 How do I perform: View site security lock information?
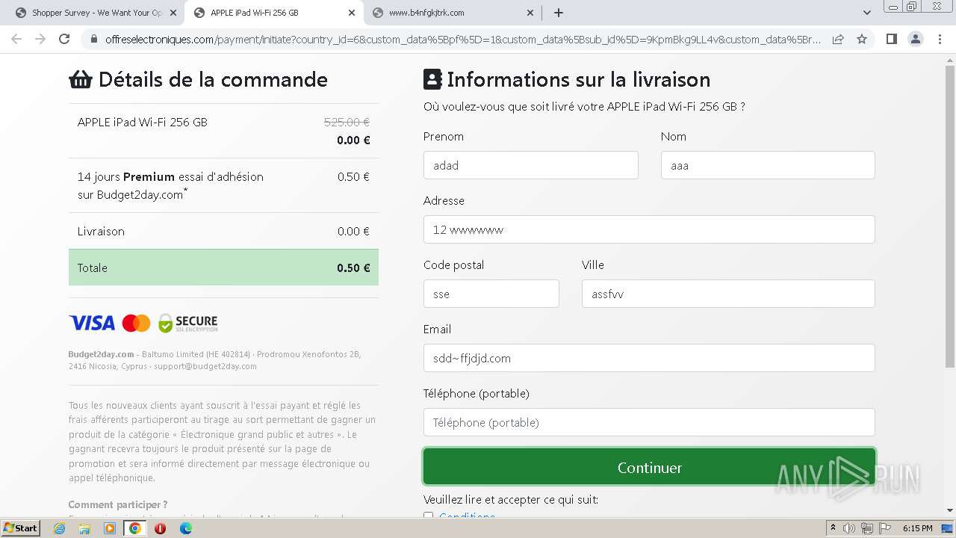coord(93,39)
